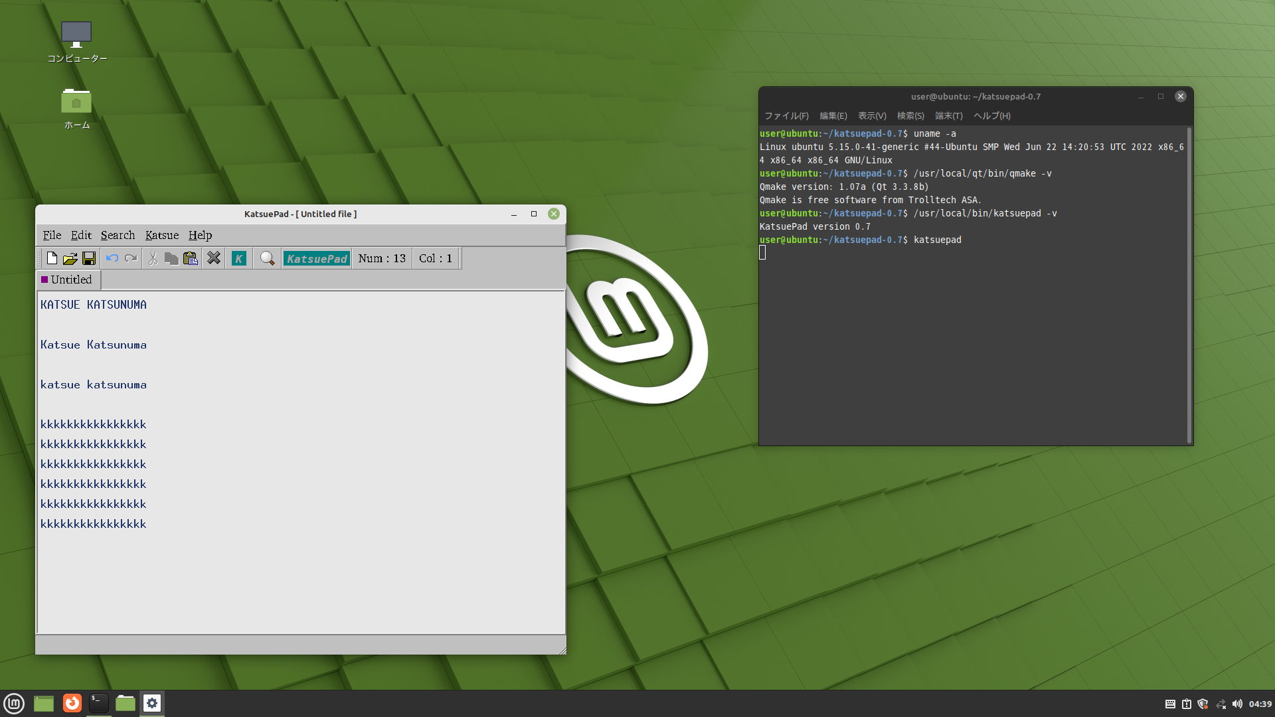
Task: Click the Open file folder icon
Action: click(70, 258)
